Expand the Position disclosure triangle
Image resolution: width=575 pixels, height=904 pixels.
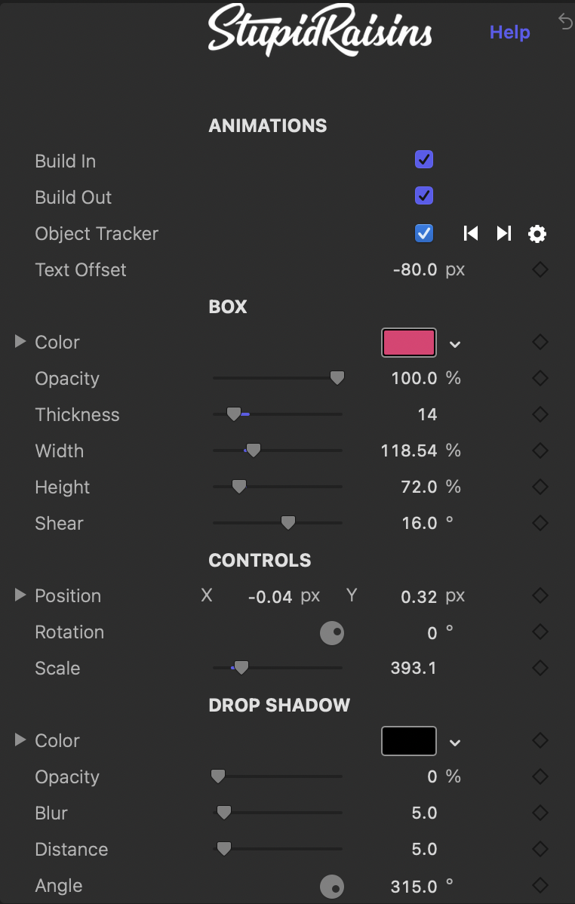pos(20,595)
